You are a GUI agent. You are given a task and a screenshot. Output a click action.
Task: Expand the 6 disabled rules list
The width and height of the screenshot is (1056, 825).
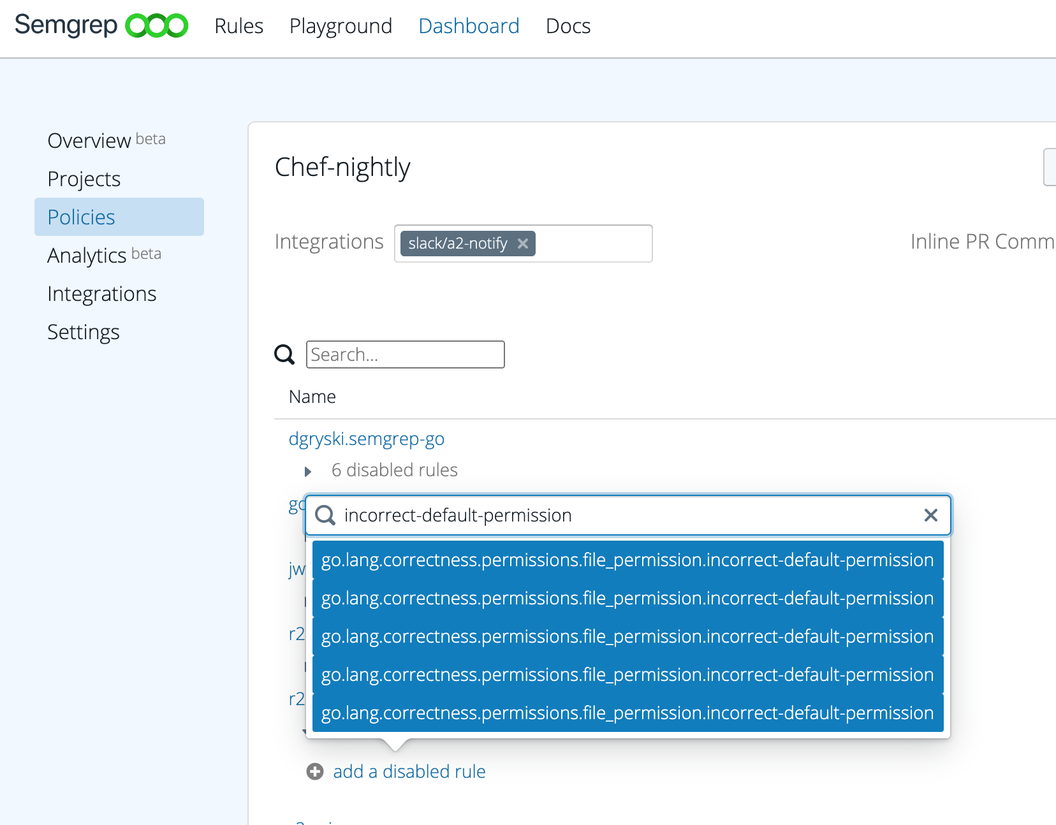(x=308, y=471)
